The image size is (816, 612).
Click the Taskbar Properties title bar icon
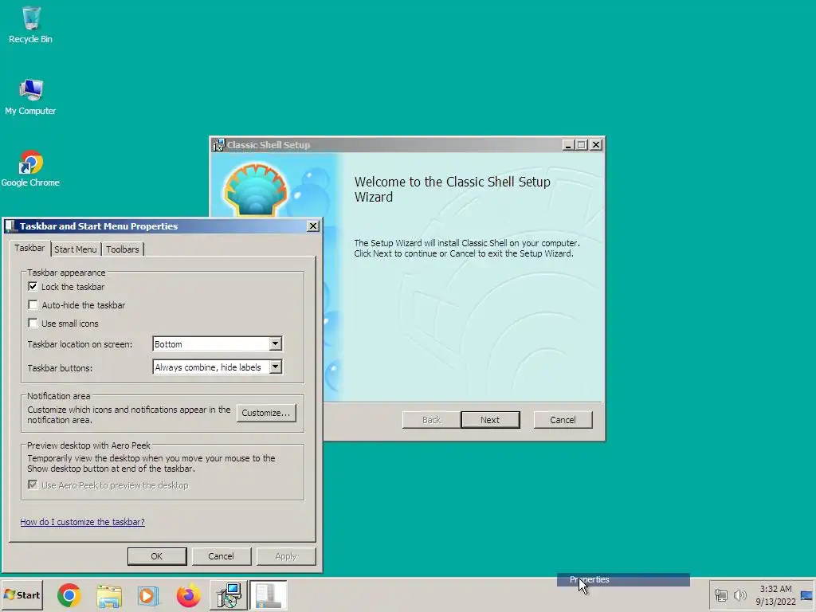pos(11,226)
